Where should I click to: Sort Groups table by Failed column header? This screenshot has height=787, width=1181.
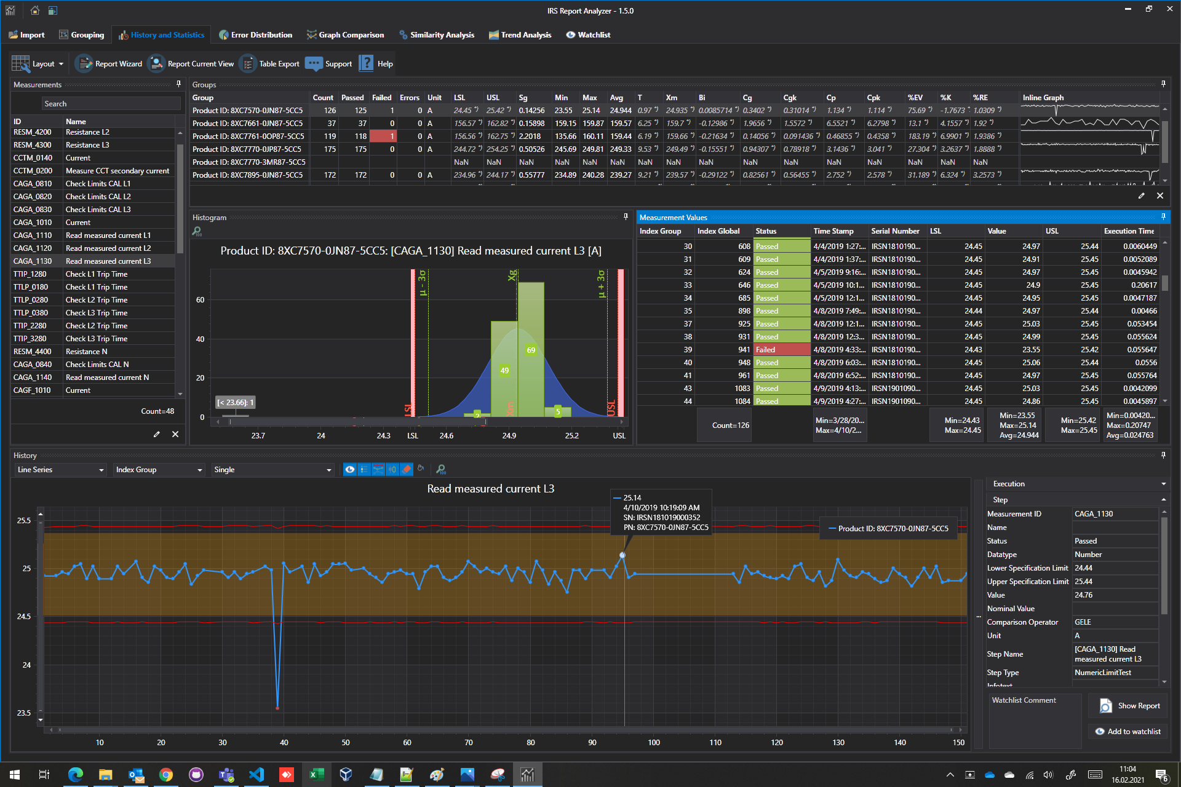381,98
